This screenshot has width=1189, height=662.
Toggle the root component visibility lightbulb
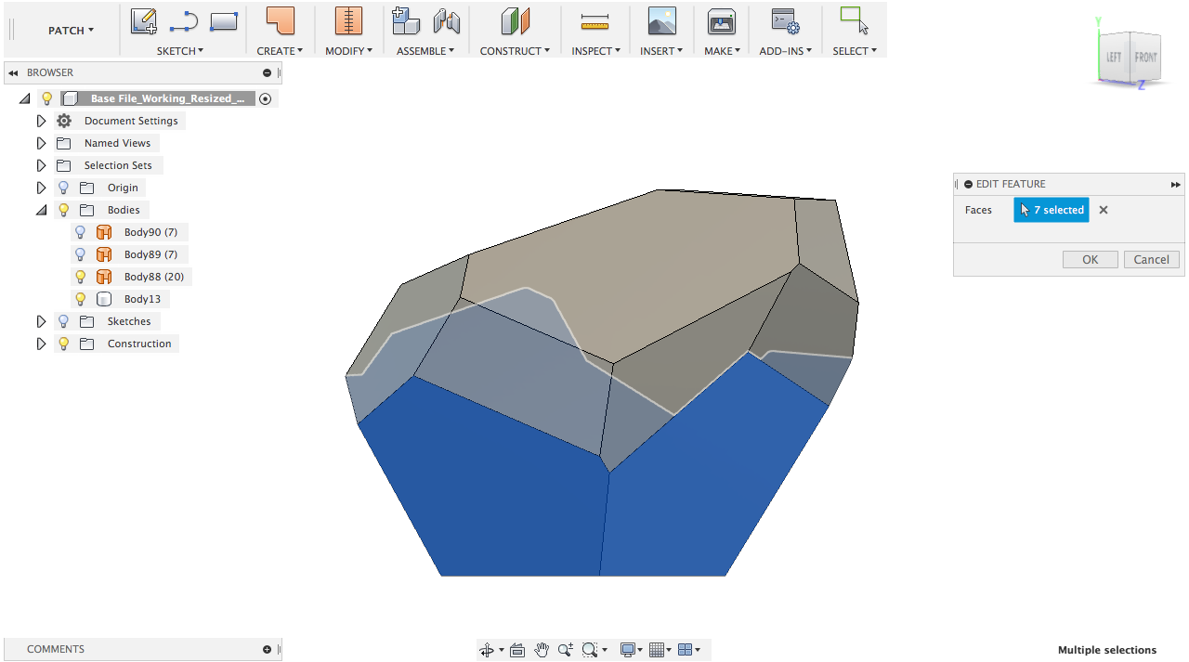tap(46, 98)
